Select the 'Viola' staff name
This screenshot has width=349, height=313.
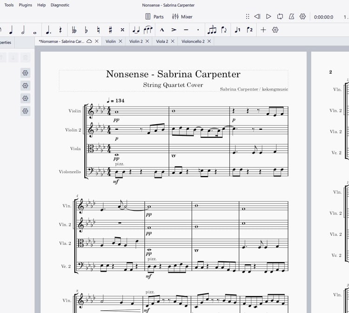click(x=75, y=149)
